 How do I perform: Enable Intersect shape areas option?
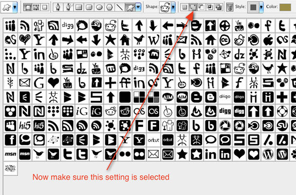(210, 7)
